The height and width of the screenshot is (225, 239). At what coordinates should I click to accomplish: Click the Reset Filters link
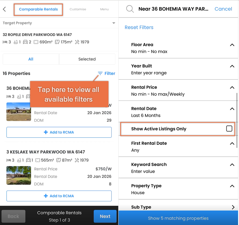(x=139, y=27)
